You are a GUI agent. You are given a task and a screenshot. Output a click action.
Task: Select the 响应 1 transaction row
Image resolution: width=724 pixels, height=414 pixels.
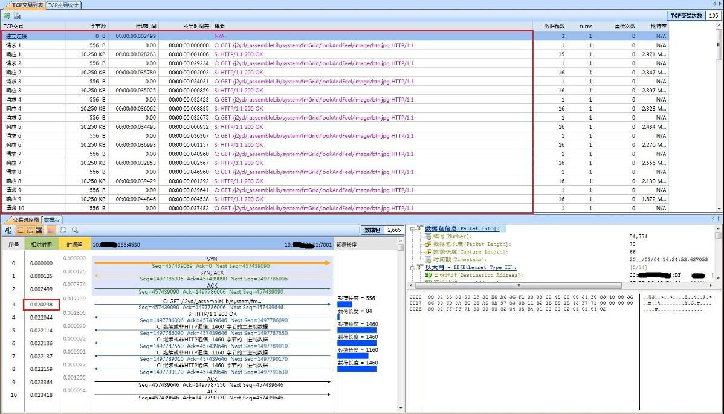tap(335, 54)
